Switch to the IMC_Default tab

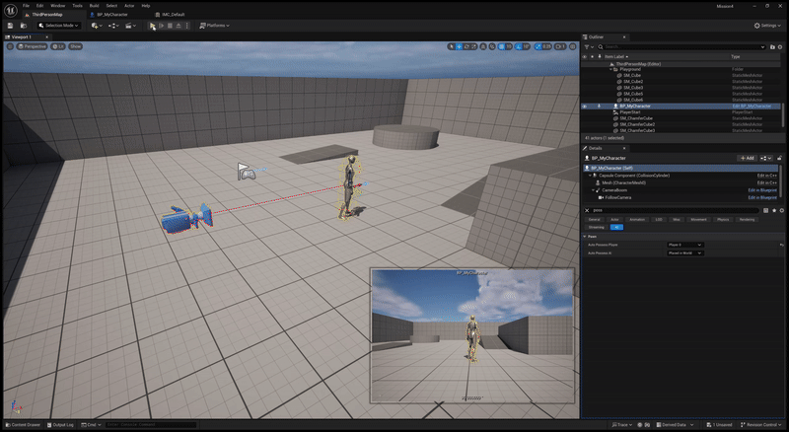pyautogui.click(x=173, y=15)
